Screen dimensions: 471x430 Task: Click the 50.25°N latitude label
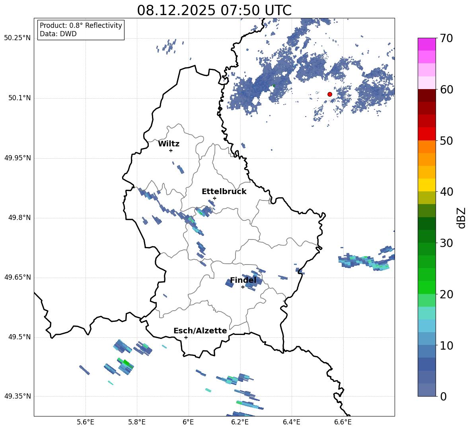(x=18, y=38)
